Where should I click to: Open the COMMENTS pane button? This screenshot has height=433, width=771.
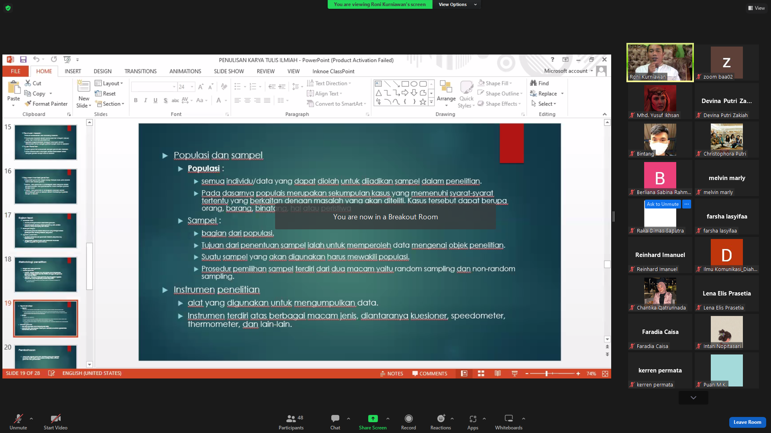click(430, 373)
